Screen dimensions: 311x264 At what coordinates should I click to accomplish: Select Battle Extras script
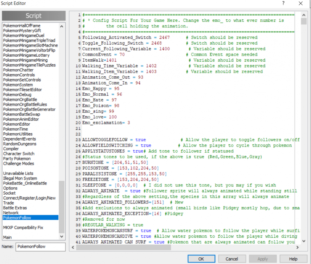15,208
